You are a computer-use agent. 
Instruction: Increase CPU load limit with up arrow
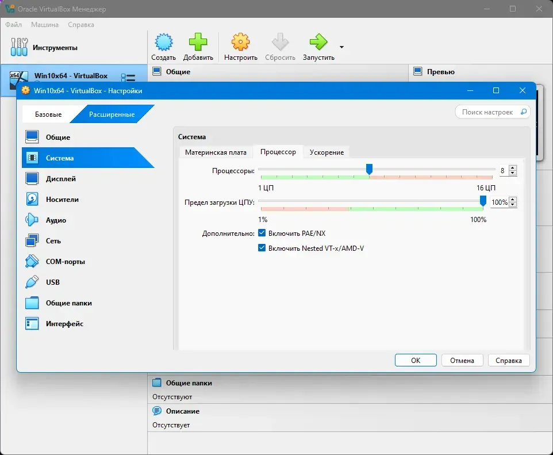tap(513, 200)
